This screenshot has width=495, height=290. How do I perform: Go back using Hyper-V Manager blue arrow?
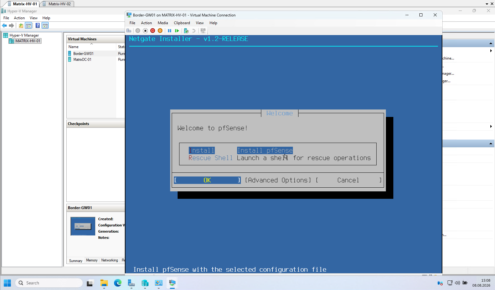[x=4, y=25]
